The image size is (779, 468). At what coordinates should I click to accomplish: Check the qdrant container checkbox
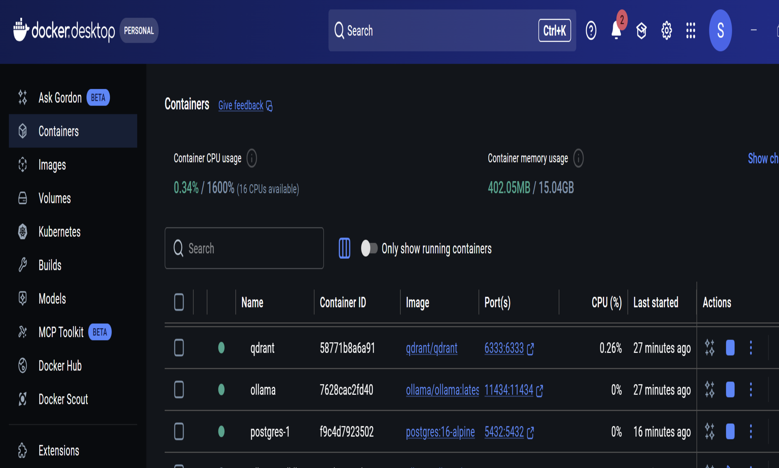pyautogui.click(x=179, y=348)
